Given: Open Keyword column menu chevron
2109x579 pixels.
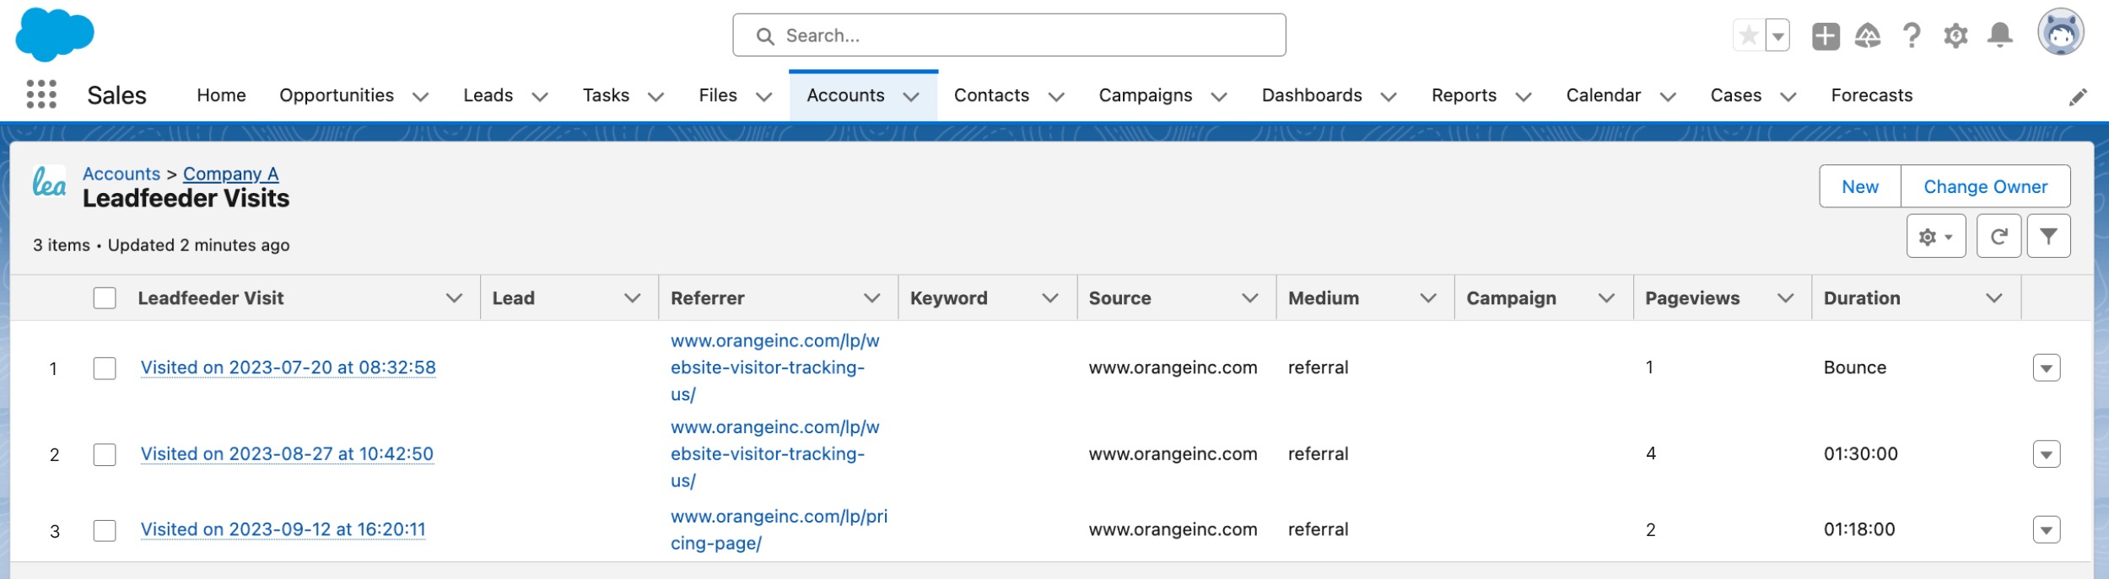Looking at the screenshot, I should coord(1049,298).
